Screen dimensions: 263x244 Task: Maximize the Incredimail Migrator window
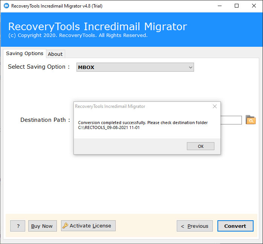[x=237, y=6]
